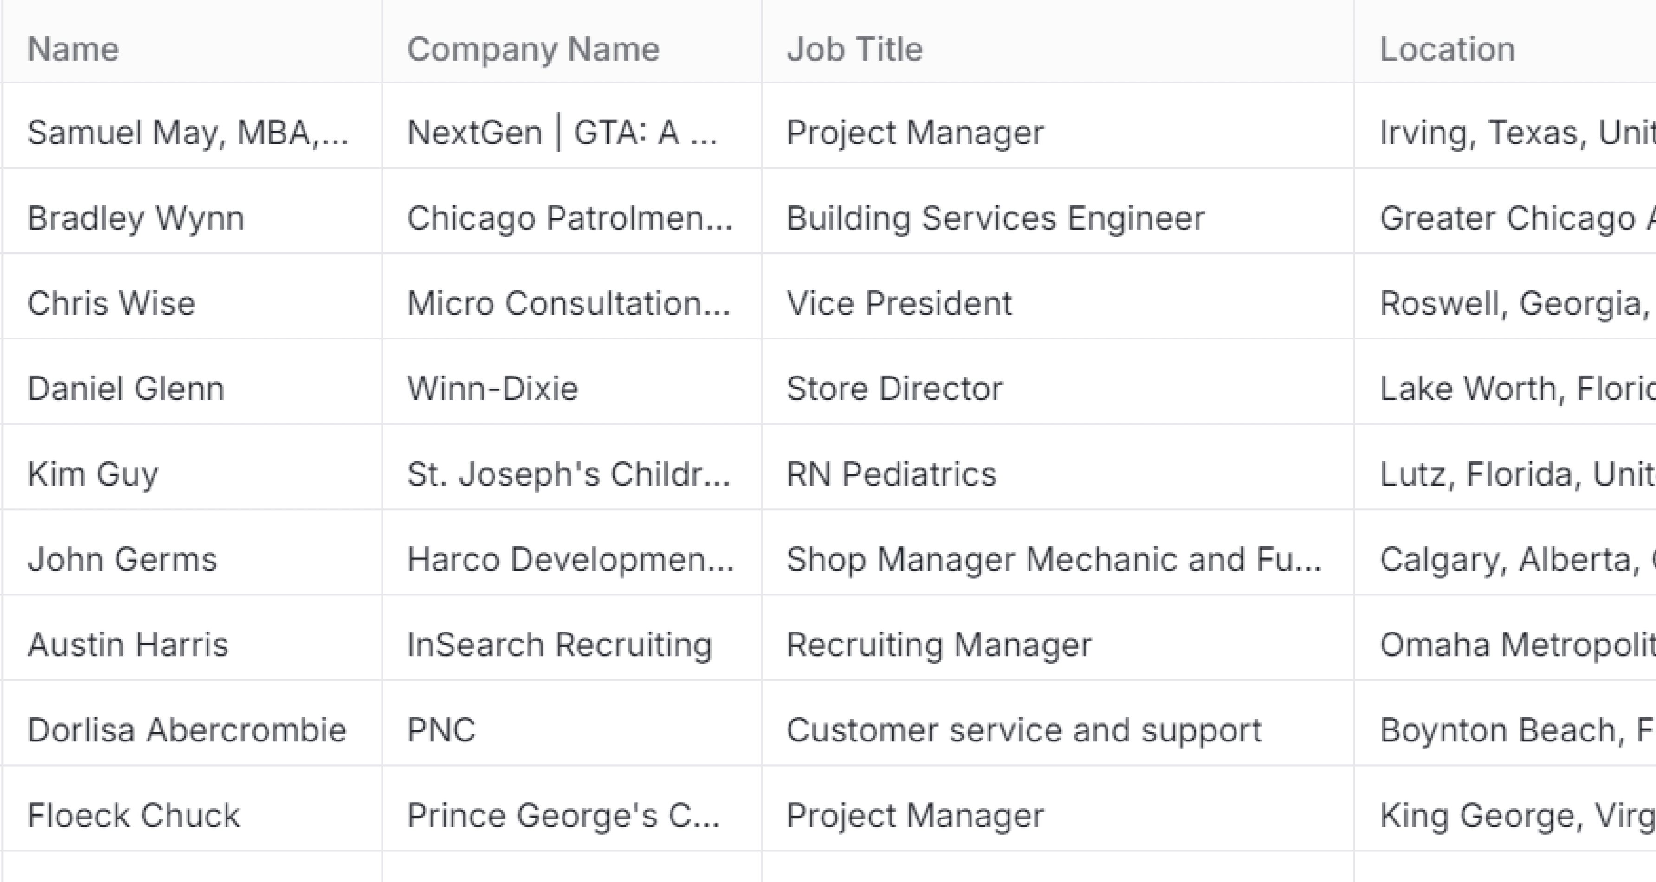Click the Building Services Engineer cell
Viewport: 1656px width, 882px height.
tap(995, 218)
